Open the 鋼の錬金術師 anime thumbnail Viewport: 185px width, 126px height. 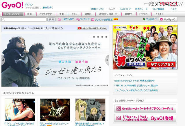[x=90, y=110]
